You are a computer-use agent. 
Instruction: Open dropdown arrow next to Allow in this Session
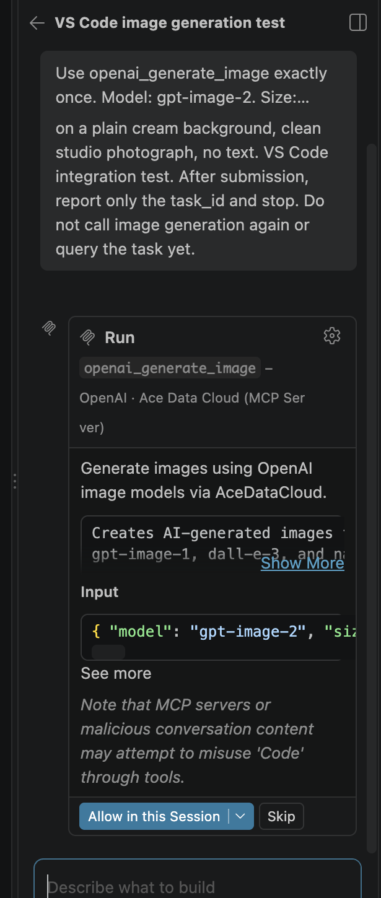[241, 816]
